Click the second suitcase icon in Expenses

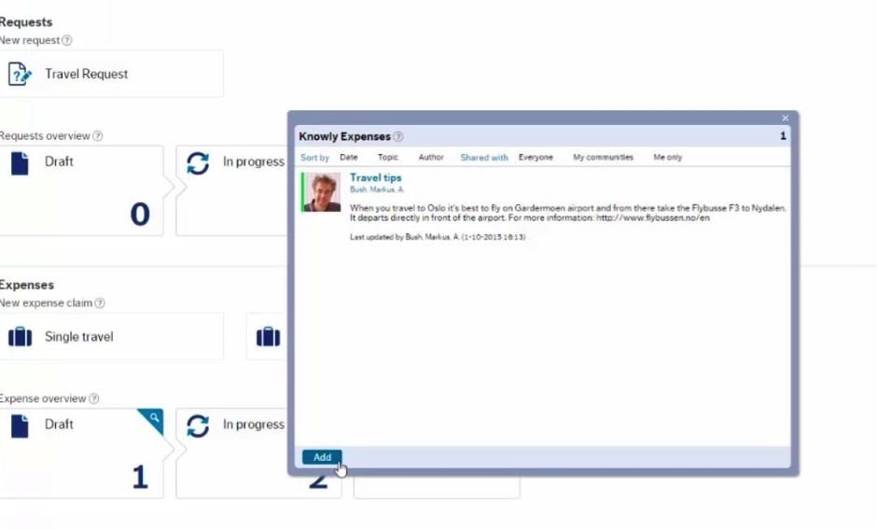pos(268,337)
